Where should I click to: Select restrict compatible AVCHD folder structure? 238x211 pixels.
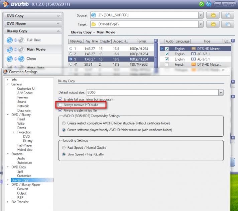[x=64, y=123]
